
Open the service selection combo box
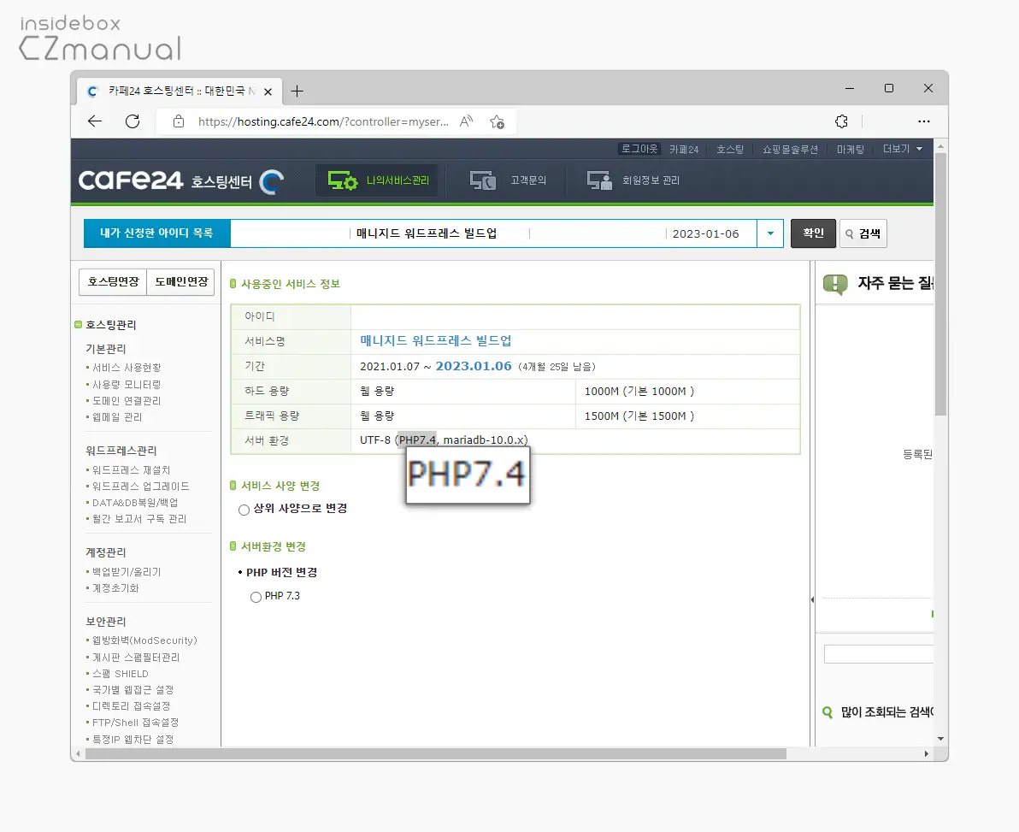click(x=506, y=233)
